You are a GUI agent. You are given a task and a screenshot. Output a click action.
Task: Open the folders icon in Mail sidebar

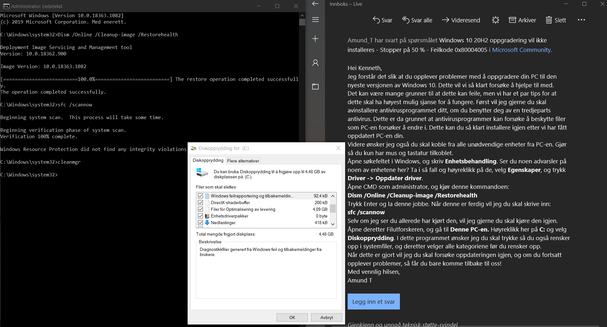tap(315, 87)
